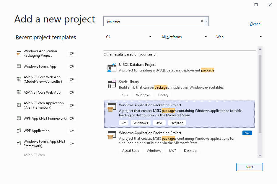Click the ASP.NET Web Application (.NET Framework) icon
277x184 pixels.
coord(19,105)
